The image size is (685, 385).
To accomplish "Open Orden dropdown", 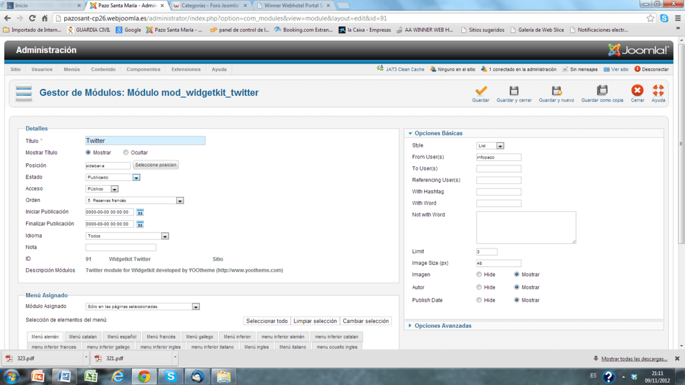I will click(x=135, y=200).
